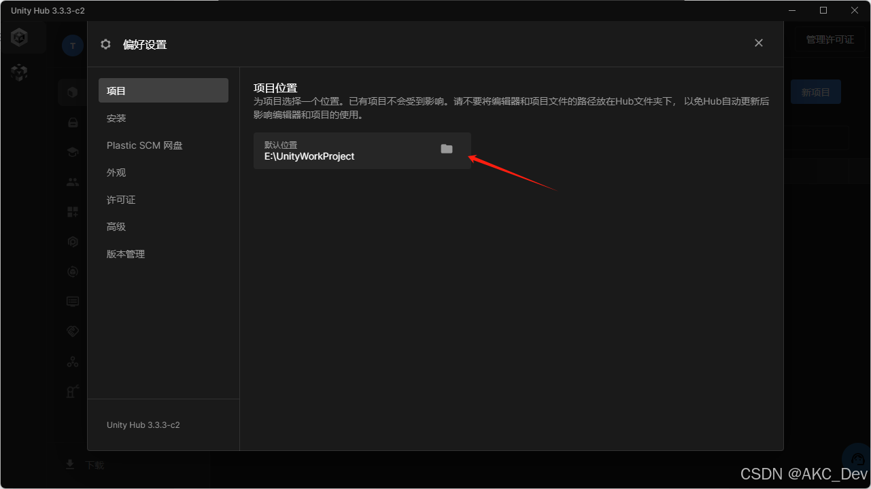Go to the 许可证 license tab
This screenshot has height=489, width=871.
click(x=163, y=200)
